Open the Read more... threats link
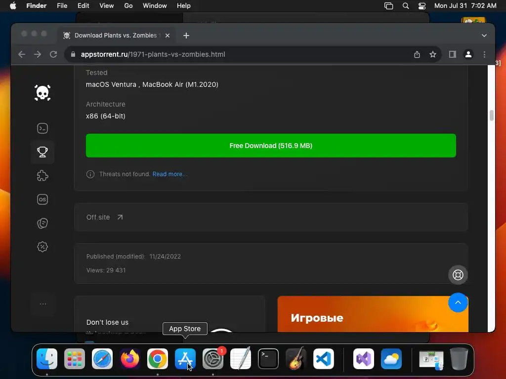The image size is (506, 379). [x=170, y=174]
